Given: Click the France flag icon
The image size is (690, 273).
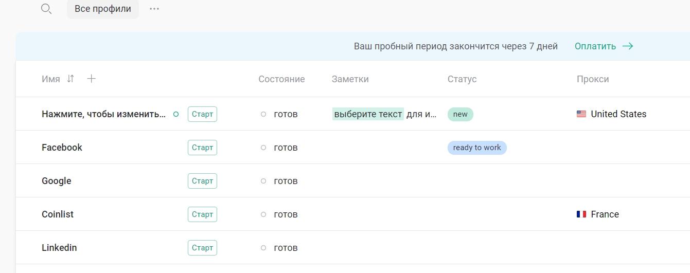Looking at the screenshot, I should point(581,214).
